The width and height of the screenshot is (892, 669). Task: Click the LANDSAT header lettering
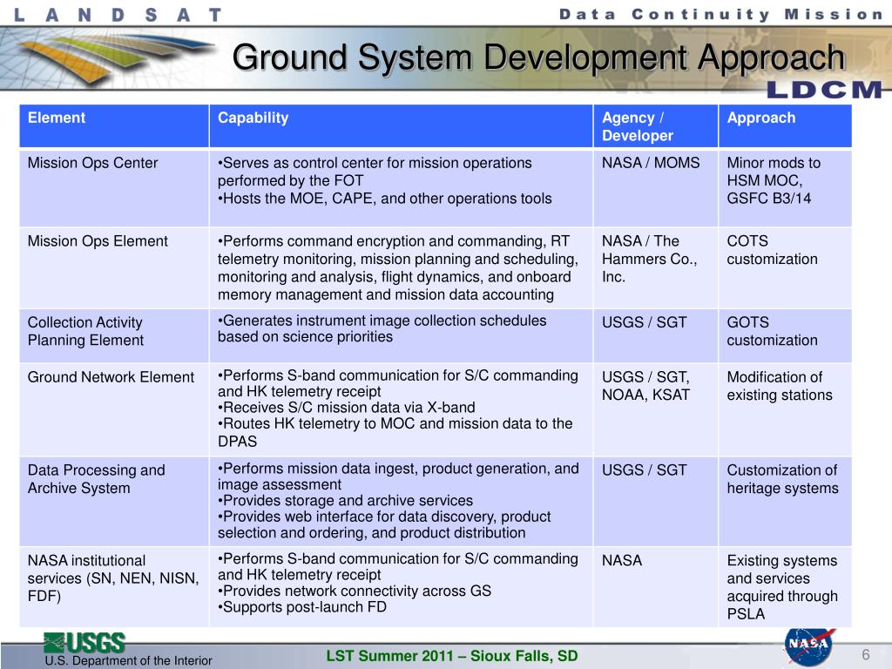[x=118, y=14]
